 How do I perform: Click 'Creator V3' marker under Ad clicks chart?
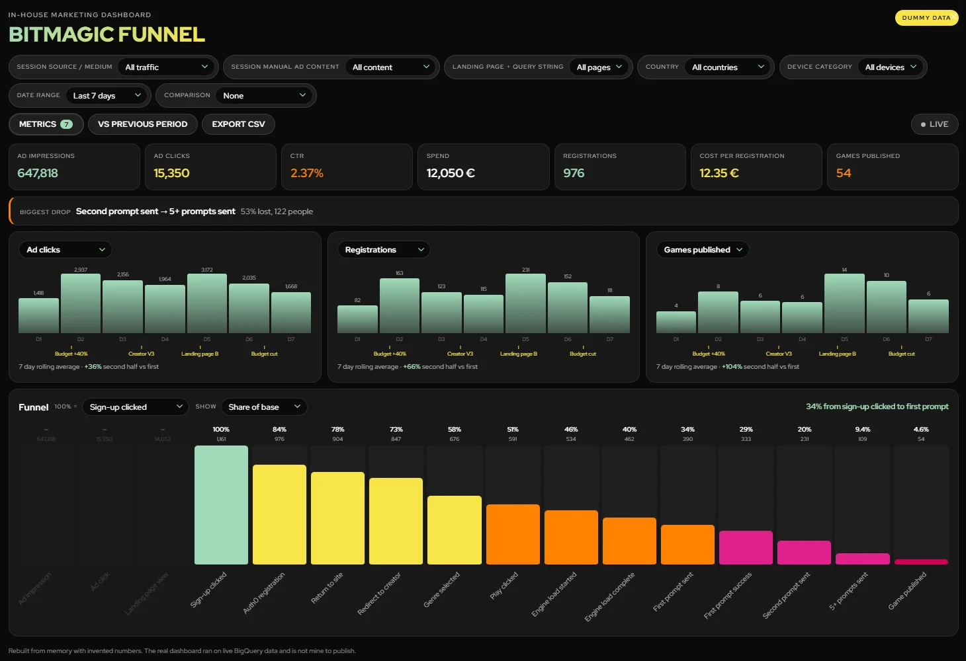[x=141, y=354]
